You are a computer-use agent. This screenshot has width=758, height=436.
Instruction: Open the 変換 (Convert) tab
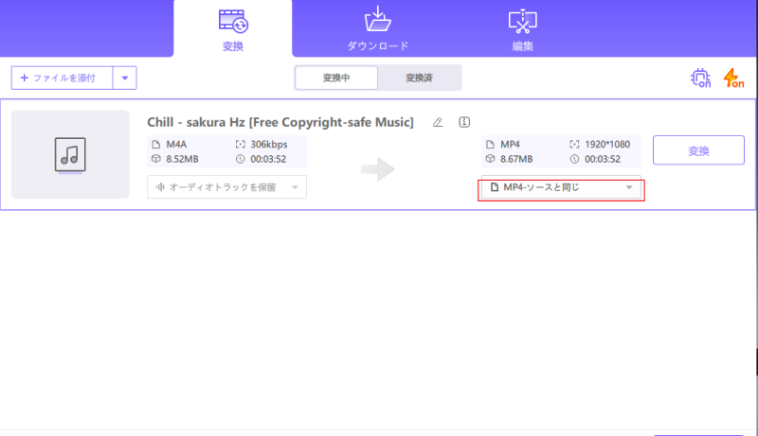[233, 30]
